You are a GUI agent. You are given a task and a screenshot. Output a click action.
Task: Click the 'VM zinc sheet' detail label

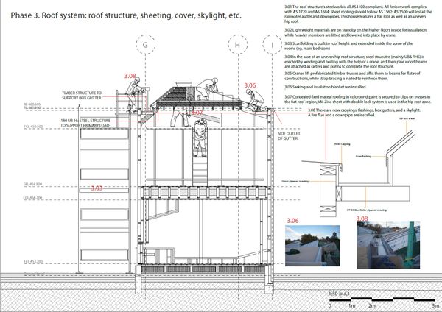pyautogui.click(x=407, y=118)
